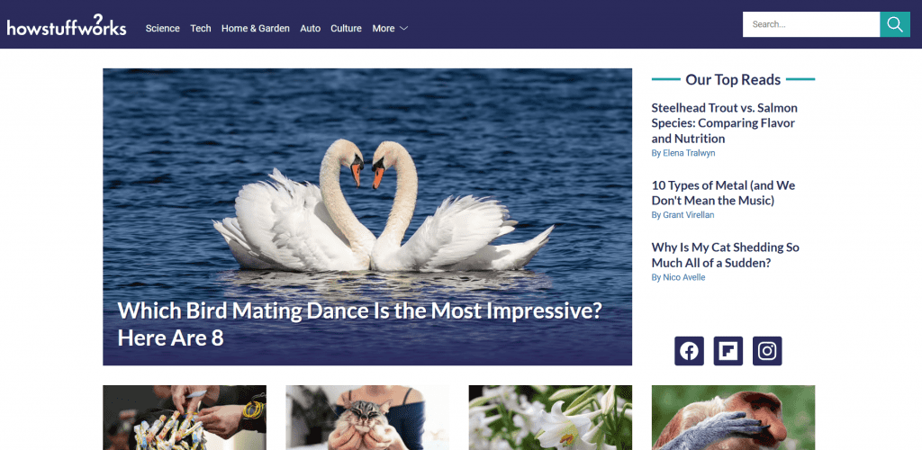Open the cat photo article thumbnail
922x450 pixels.
pos(366,418)
